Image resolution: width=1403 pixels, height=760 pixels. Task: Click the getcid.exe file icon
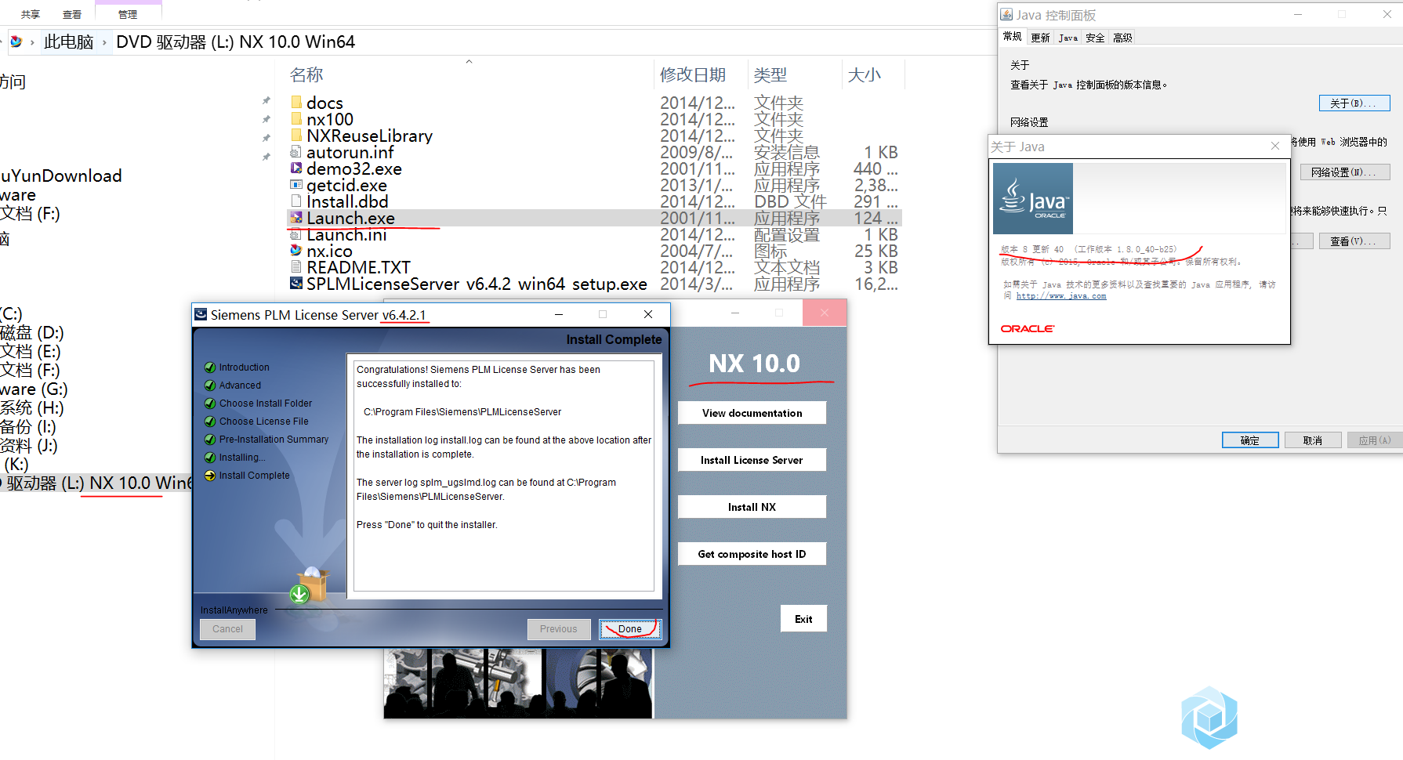pos(296,184)
